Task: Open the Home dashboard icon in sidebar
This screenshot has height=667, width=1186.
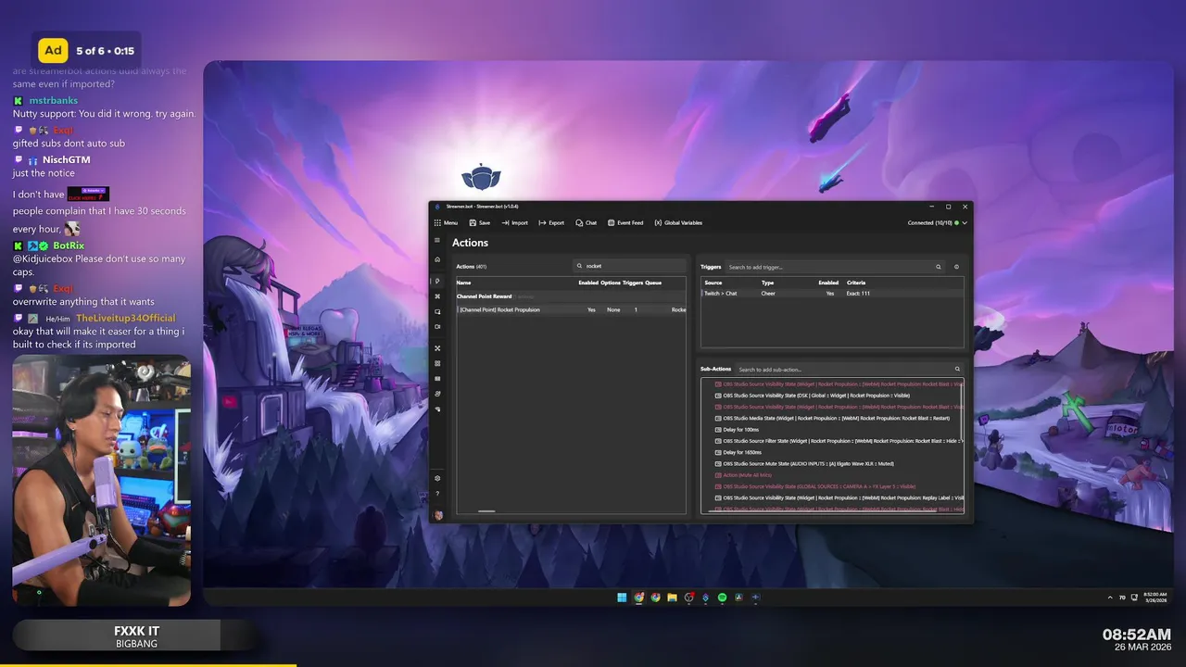Action: coord(437,259)
